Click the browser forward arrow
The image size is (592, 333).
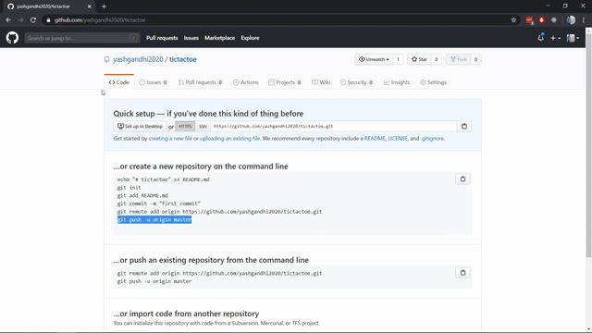[x=20, y=20]
